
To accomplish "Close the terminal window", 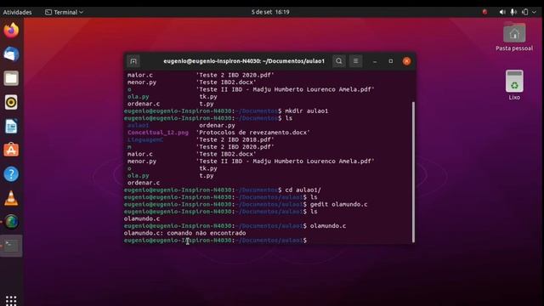I will click(407, 61).
